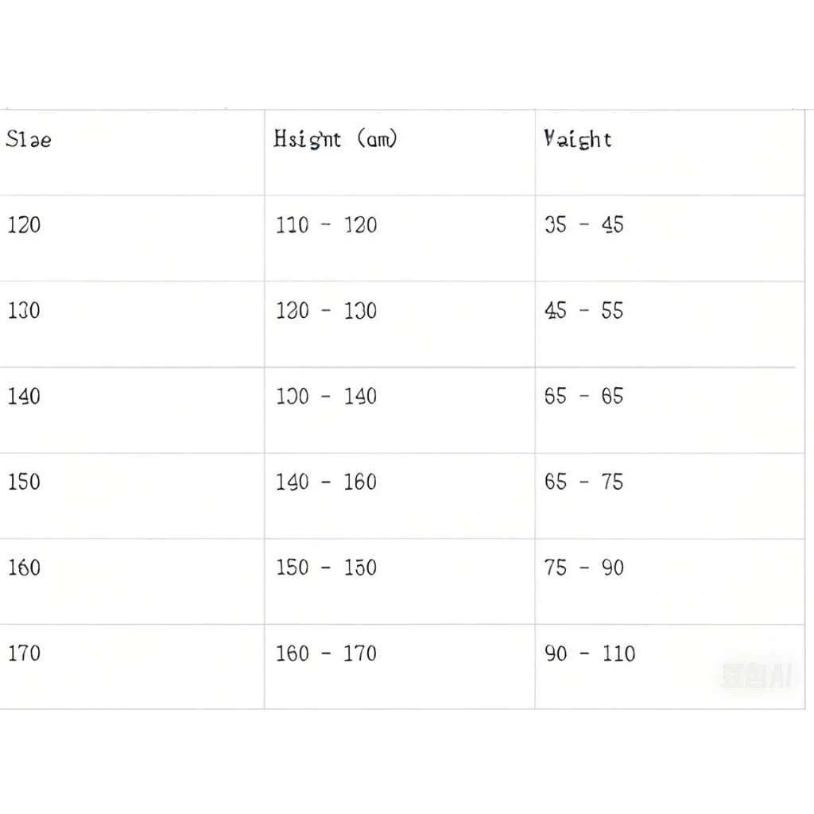
Task: Select the height cell showing 110 - 120
Action: [x=400, y=238]
